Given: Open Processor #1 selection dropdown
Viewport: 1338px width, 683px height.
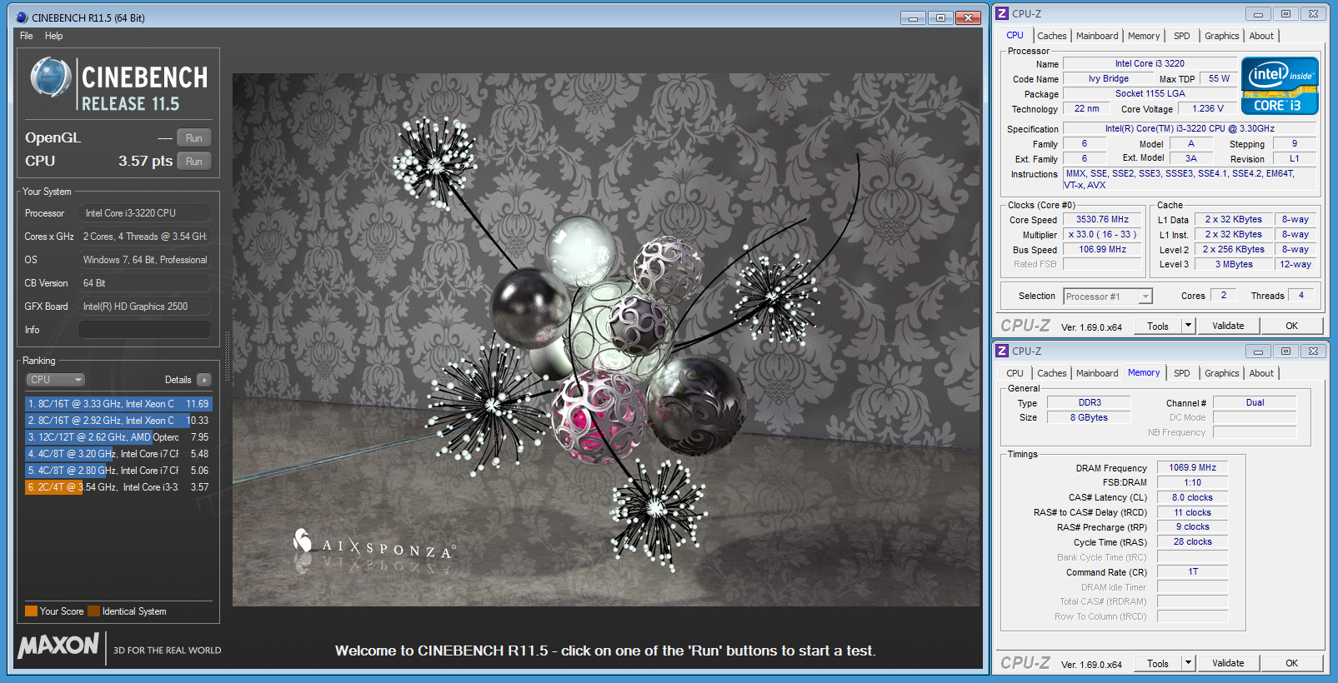Looking at the screenshot, I should point(1108,297).
